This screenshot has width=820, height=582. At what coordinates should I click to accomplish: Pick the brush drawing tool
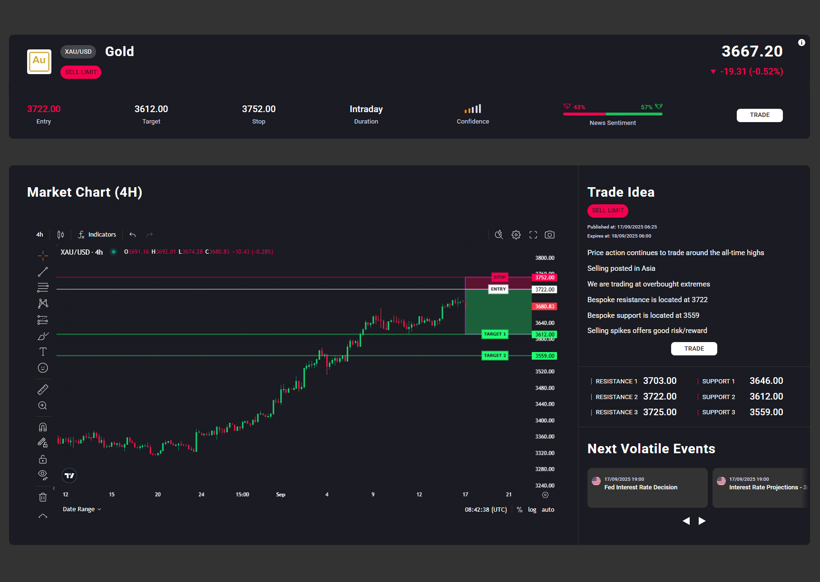pos(43,336)
